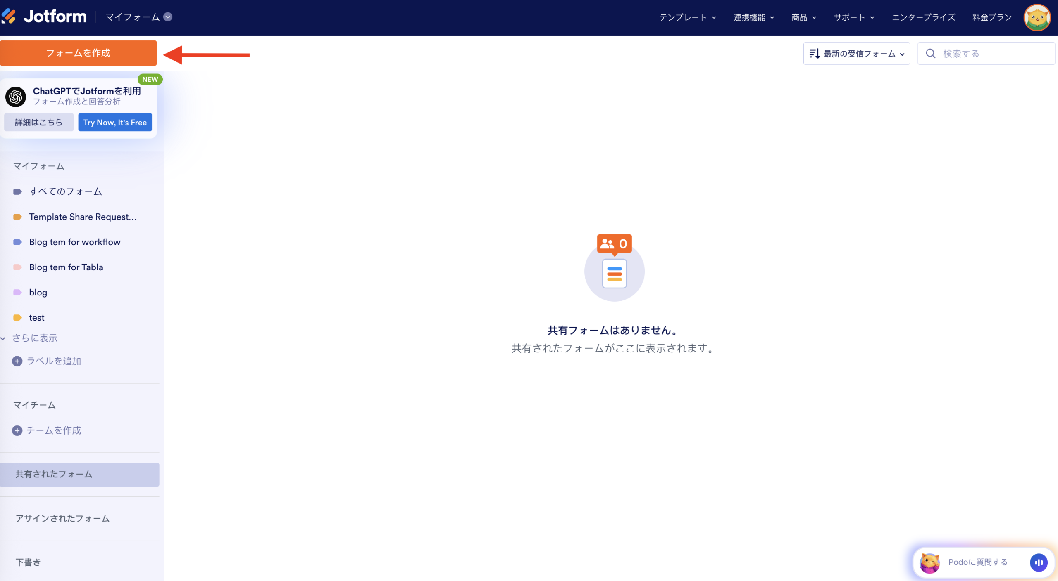Open the 連携機能 menu

tap(753, 17)
